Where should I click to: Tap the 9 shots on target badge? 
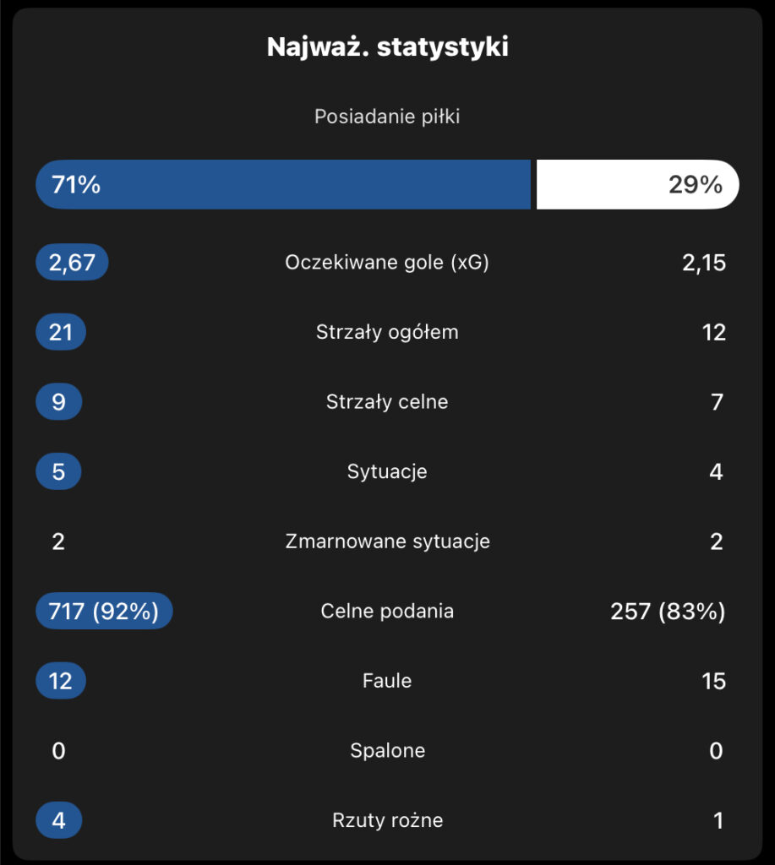coord(58,402)
